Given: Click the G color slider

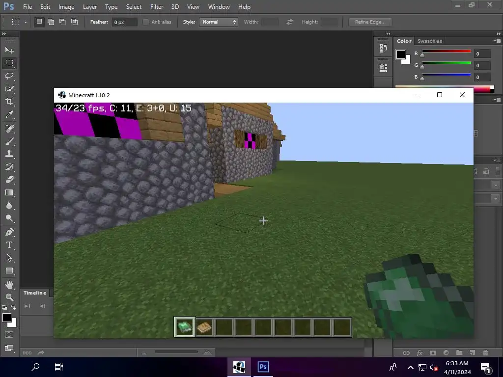Looking at the screenshot, I should pyautogui.click(x=446, y=63).
